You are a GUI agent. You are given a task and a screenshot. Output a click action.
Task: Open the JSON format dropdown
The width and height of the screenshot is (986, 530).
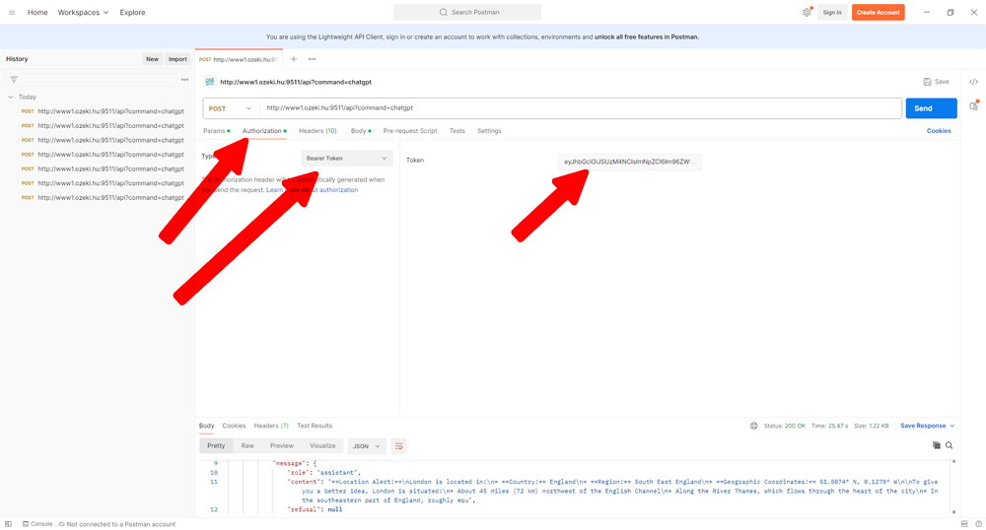tap(367, 446)
